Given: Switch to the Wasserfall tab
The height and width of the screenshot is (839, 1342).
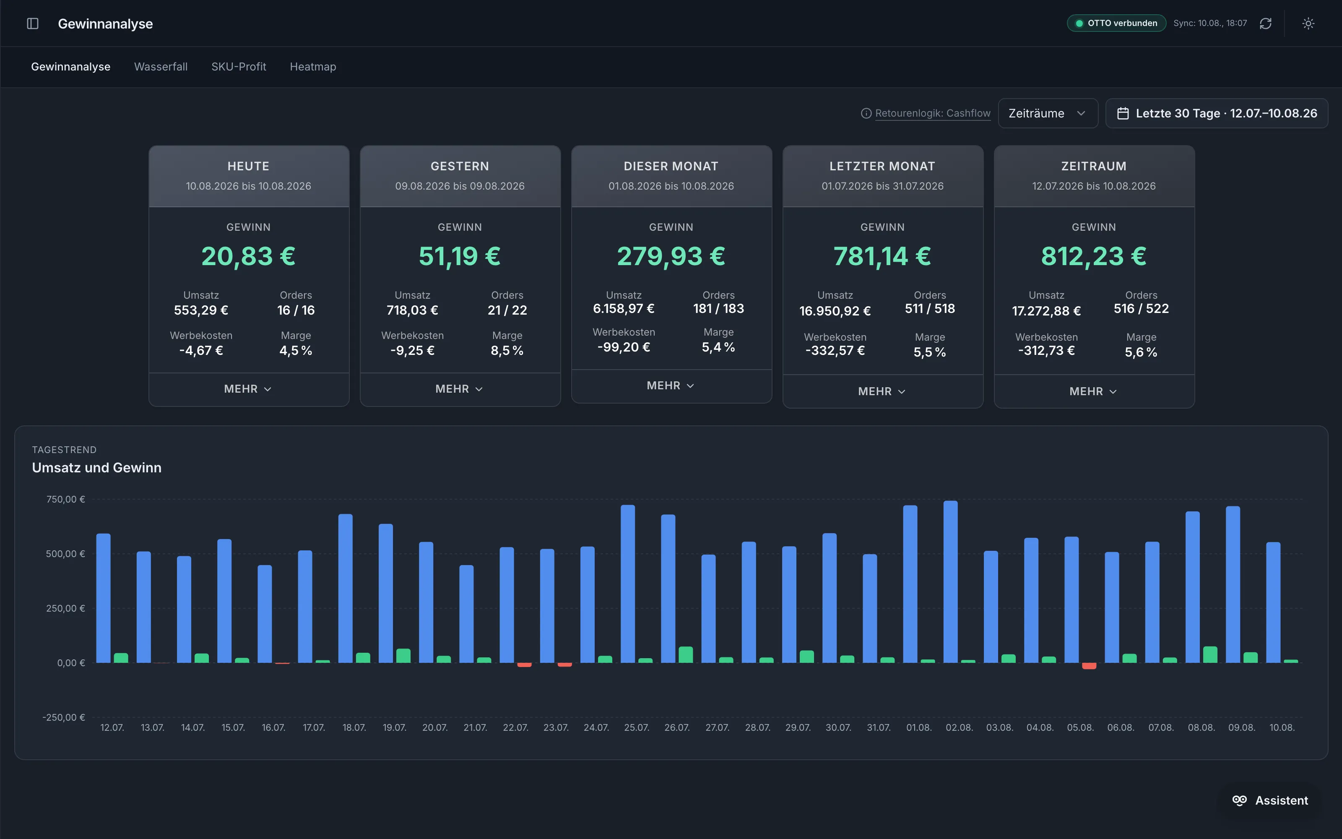Looking at the screenshot, I should click(161, 67).
